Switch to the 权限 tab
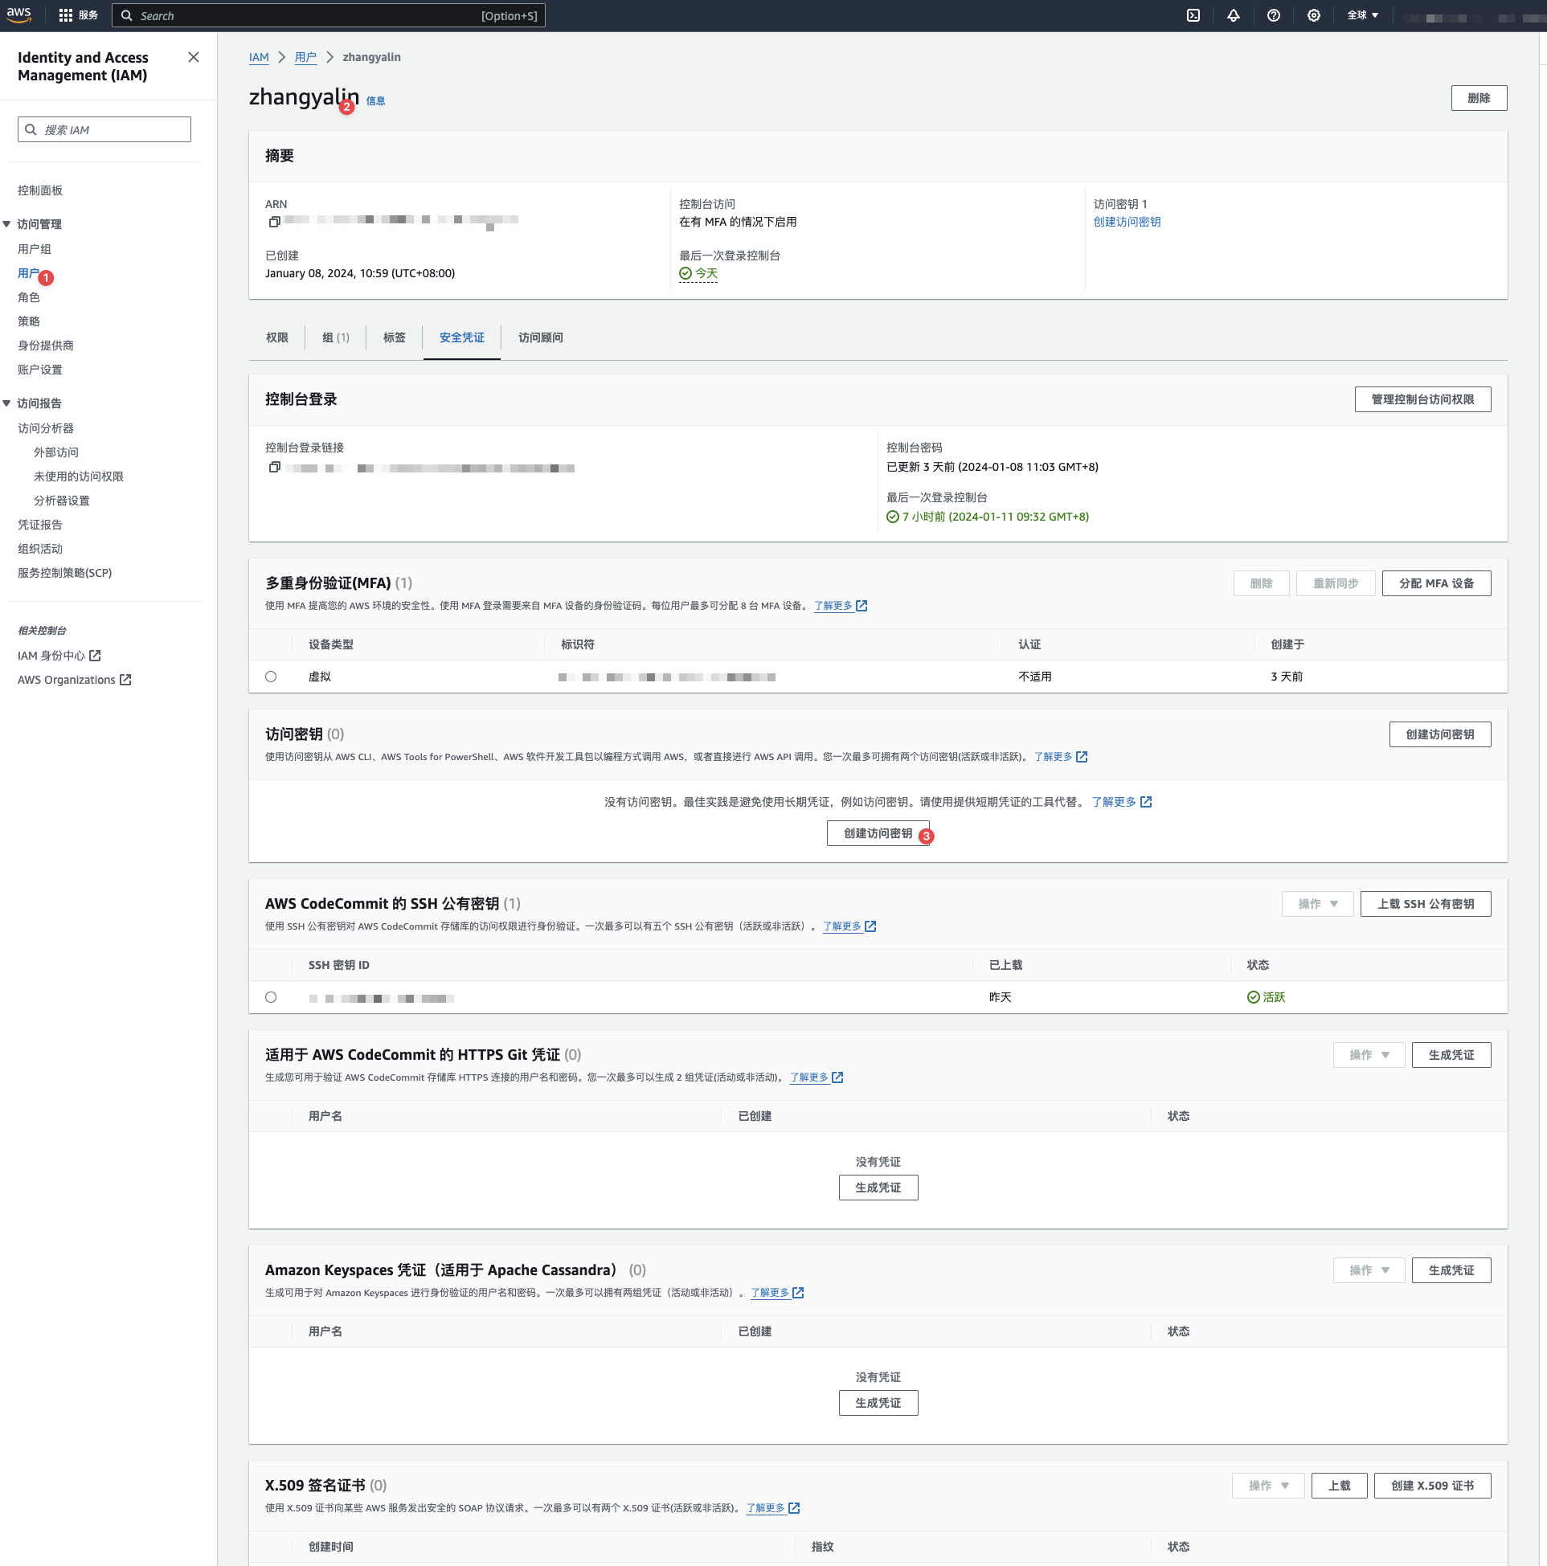1547x1566 pixels. click(x=277, y=337)
